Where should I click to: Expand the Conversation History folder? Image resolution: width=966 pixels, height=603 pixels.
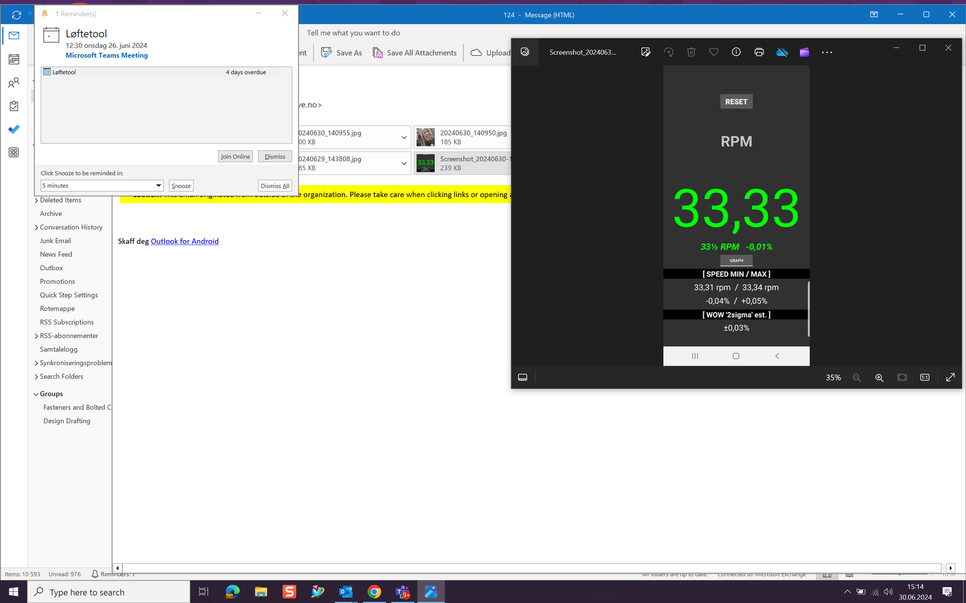click(x=36, y=228)
